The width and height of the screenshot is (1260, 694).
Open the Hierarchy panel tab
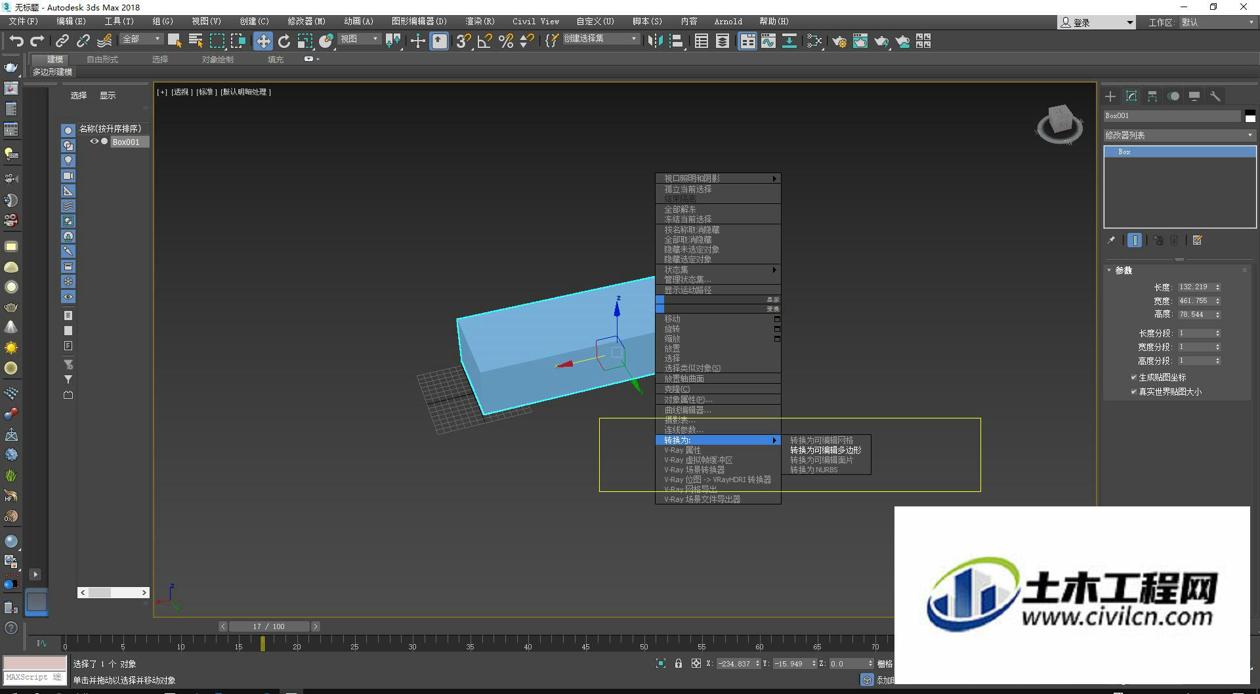1152,96
